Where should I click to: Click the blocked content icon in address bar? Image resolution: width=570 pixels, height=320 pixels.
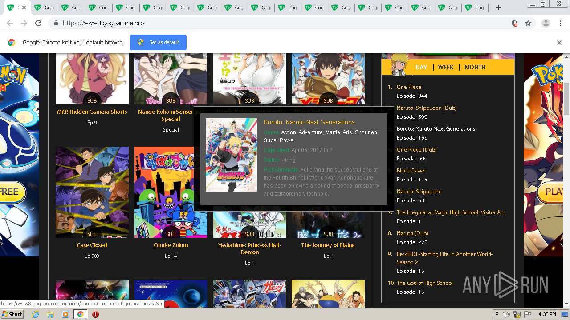[x=514, y=23]
